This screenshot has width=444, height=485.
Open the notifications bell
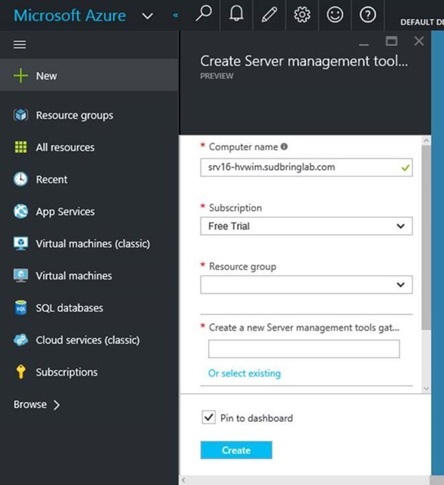click(x=236, y=15)
